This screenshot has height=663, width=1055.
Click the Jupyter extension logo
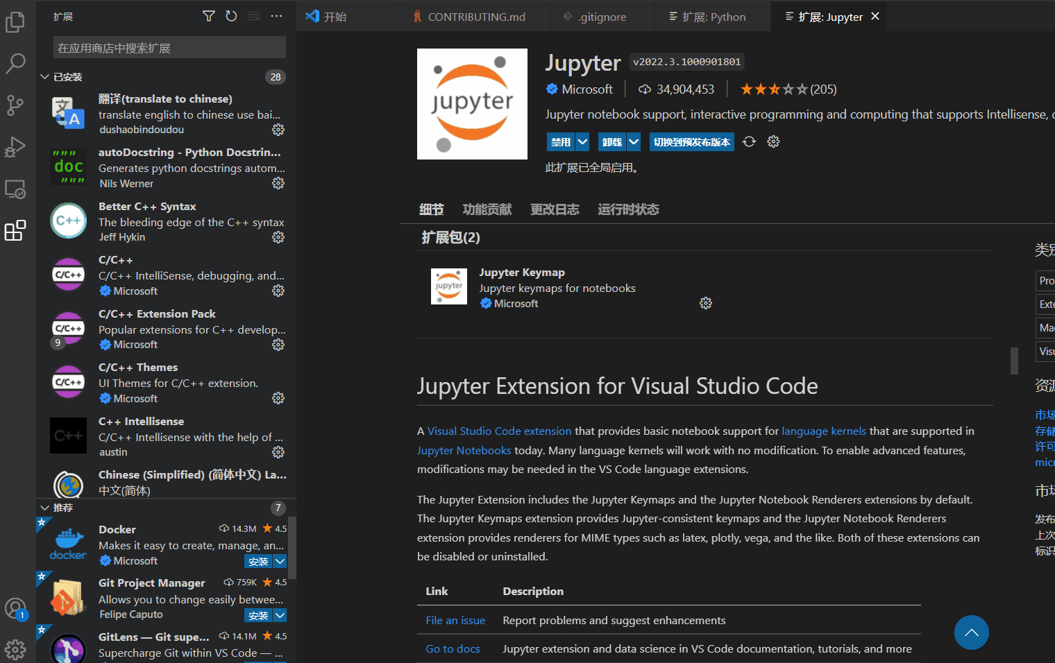472,104
